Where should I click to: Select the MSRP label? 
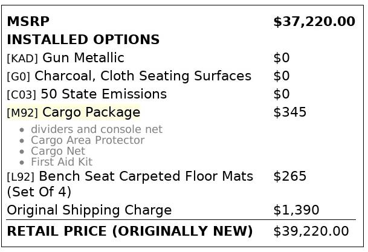[28, 22]
